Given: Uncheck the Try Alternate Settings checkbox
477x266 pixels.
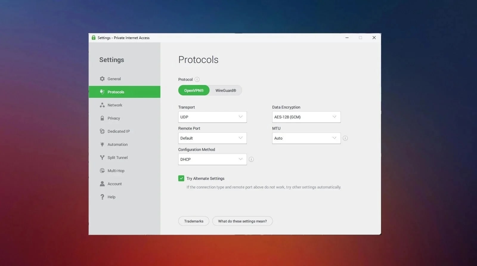Looking at the screenshot, I should (x=181, y=178).
